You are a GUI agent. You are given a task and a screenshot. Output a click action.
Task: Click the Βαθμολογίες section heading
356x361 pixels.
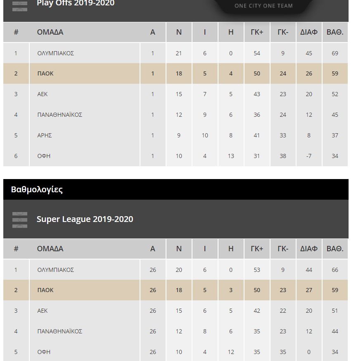pyautogui.click(x=37, y=189)
